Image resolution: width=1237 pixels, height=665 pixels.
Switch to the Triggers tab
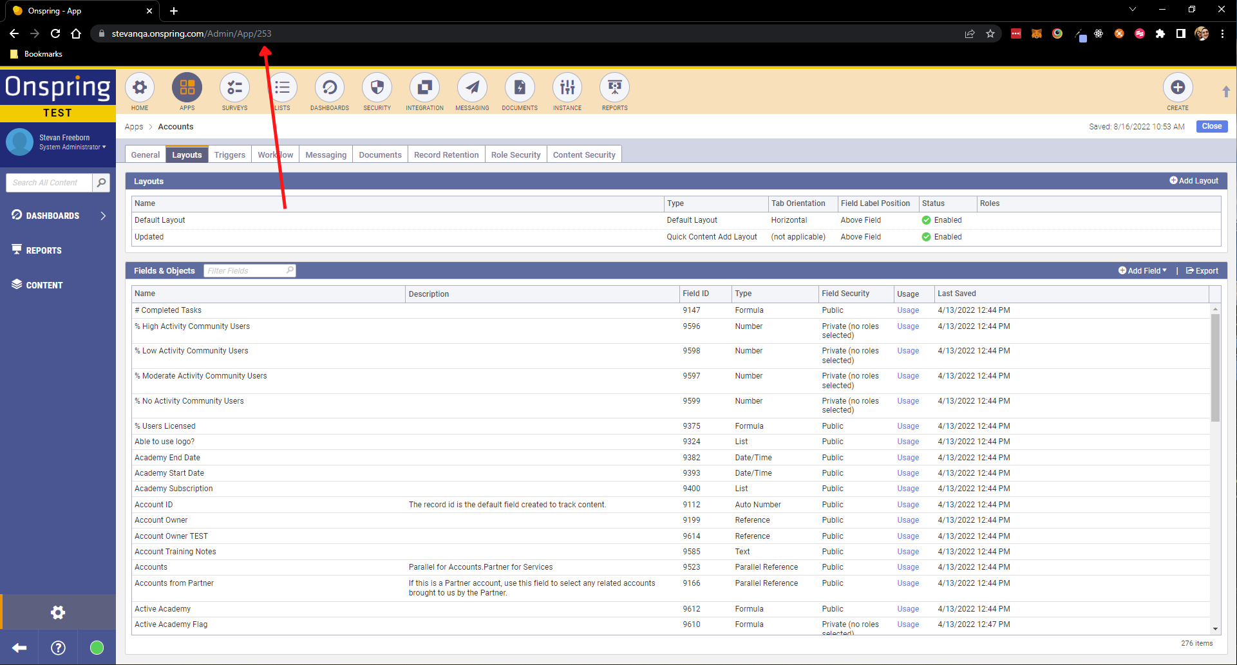click(x=230, y=155)
